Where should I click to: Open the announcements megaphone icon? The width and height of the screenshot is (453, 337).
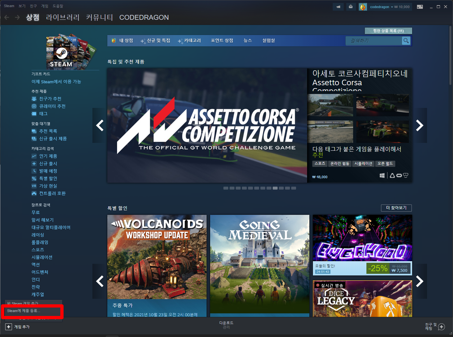pyautogui.click(x=338, y=7)
